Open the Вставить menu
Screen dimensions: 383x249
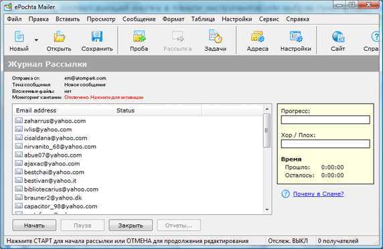68,19
